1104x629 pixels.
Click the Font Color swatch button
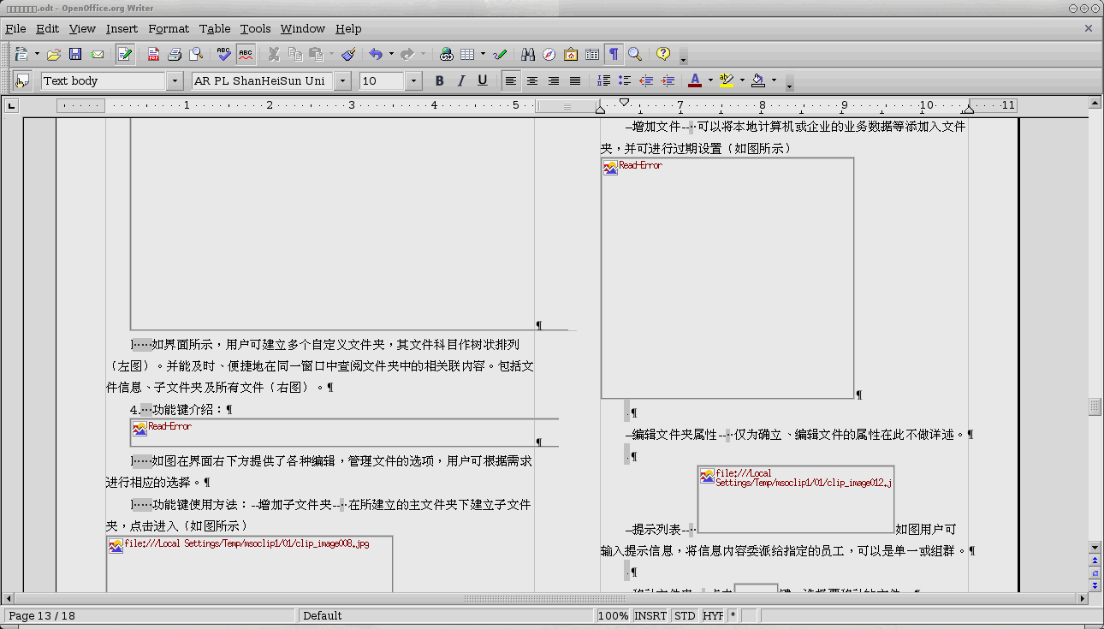coord(695,81)
